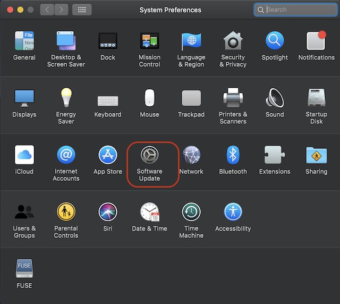Click the Show All grid button

[82, 10]
